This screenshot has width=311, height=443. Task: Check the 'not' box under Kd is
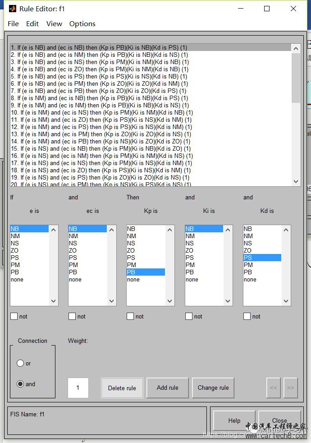pyautogui.click(x=247, y=316)
